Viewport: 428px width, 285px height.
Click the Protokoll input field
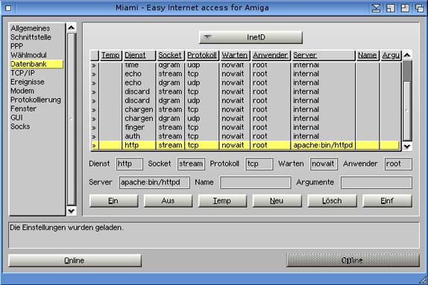coord(259,164)
